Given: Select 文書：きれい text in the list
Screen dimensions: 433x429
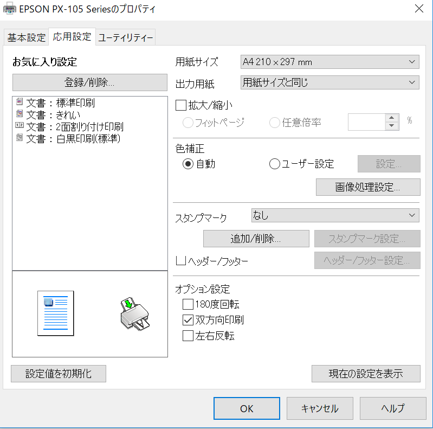Looking at the screenshot, I should coord(53,115).
